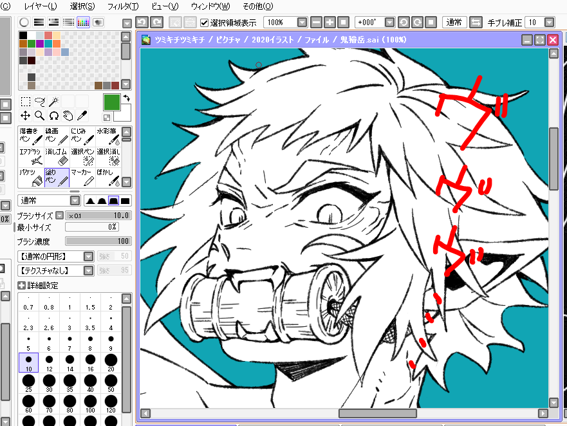Choose the マーカー marker tool
The image size is (567, 426).
pyautogui.click(x=82, y=177)
